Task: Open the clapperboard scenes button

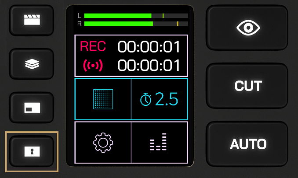Action: tap(32, 20)
